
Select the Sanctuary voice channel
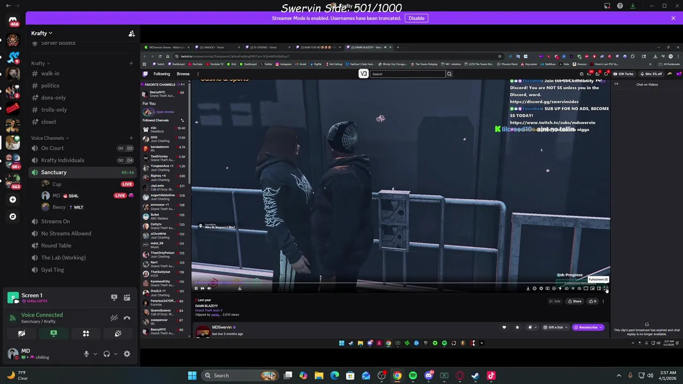pyautogui.click(x=83, y=172)
